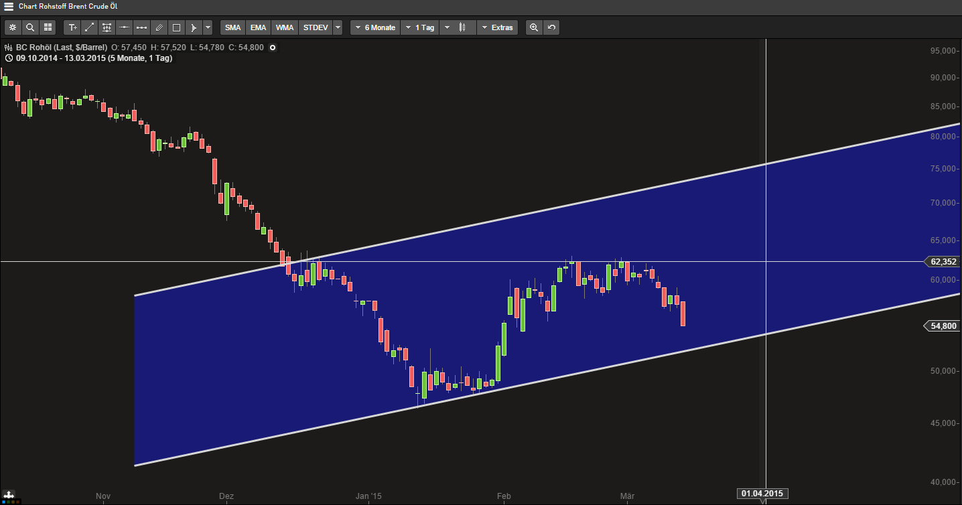Undo the last chart action
962x505 pixels.
coord(551,27)
